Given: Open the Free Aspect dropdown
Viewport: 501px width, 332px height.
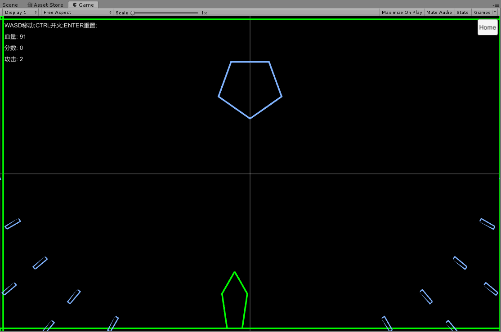Looking at the screenshot, I should [77, 13].
